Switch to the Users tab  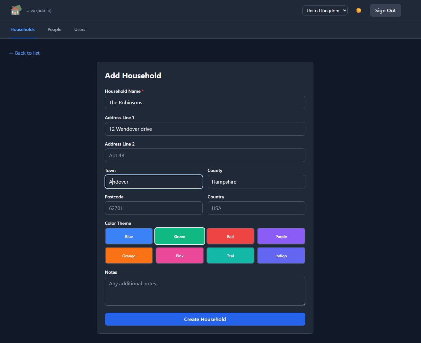tap(80, 29)
